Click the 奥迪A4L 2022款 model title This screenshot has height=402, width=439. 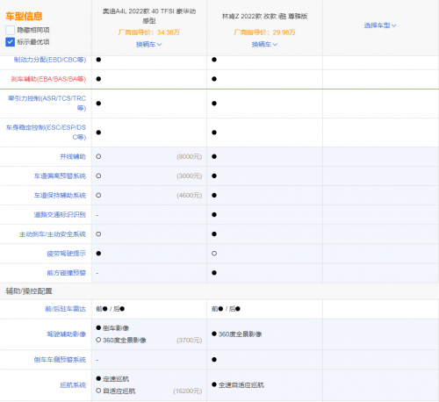coord(149,16)
